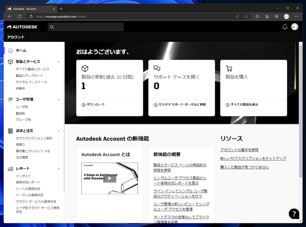
Task: Open すべての製品とサービス in the sidebar
Action: click(33, 69)
